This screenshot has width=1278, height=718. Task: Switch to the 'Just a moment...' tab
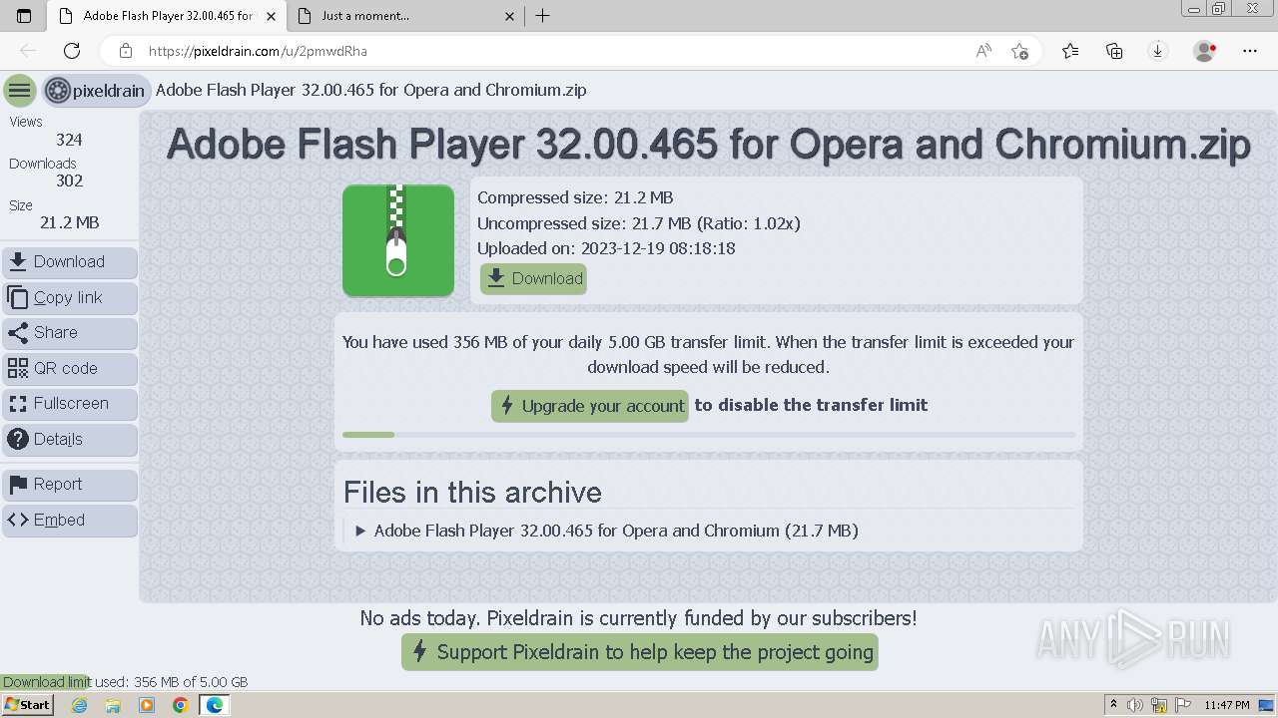[x=409, y=16]
